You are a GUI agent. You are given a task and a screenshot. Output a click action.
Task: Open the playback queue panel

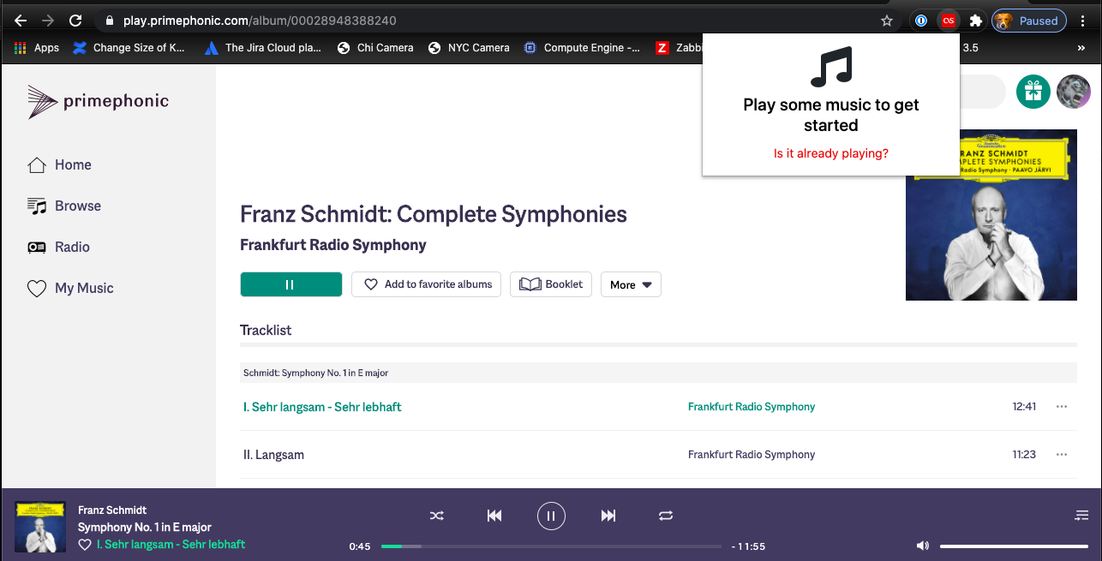pyautogui.click(x=1081, y=515)
